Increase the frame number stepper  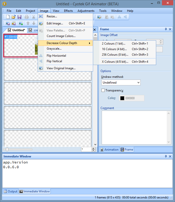point(93,148)
